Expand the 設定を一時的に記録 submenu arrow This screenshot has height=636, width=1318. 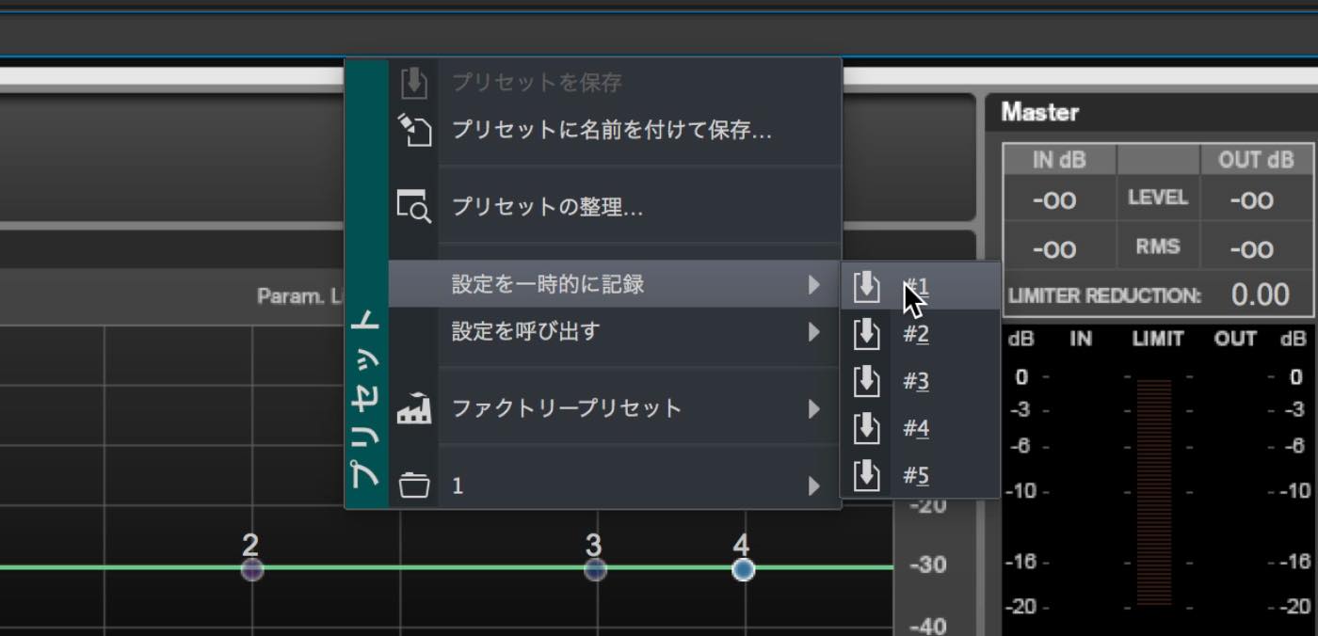(814, 284)
